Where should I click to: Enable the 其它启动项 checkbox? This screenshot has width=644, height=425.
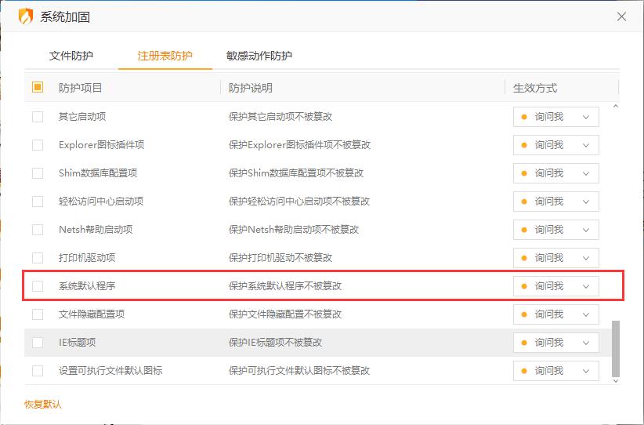coord(38,117)
